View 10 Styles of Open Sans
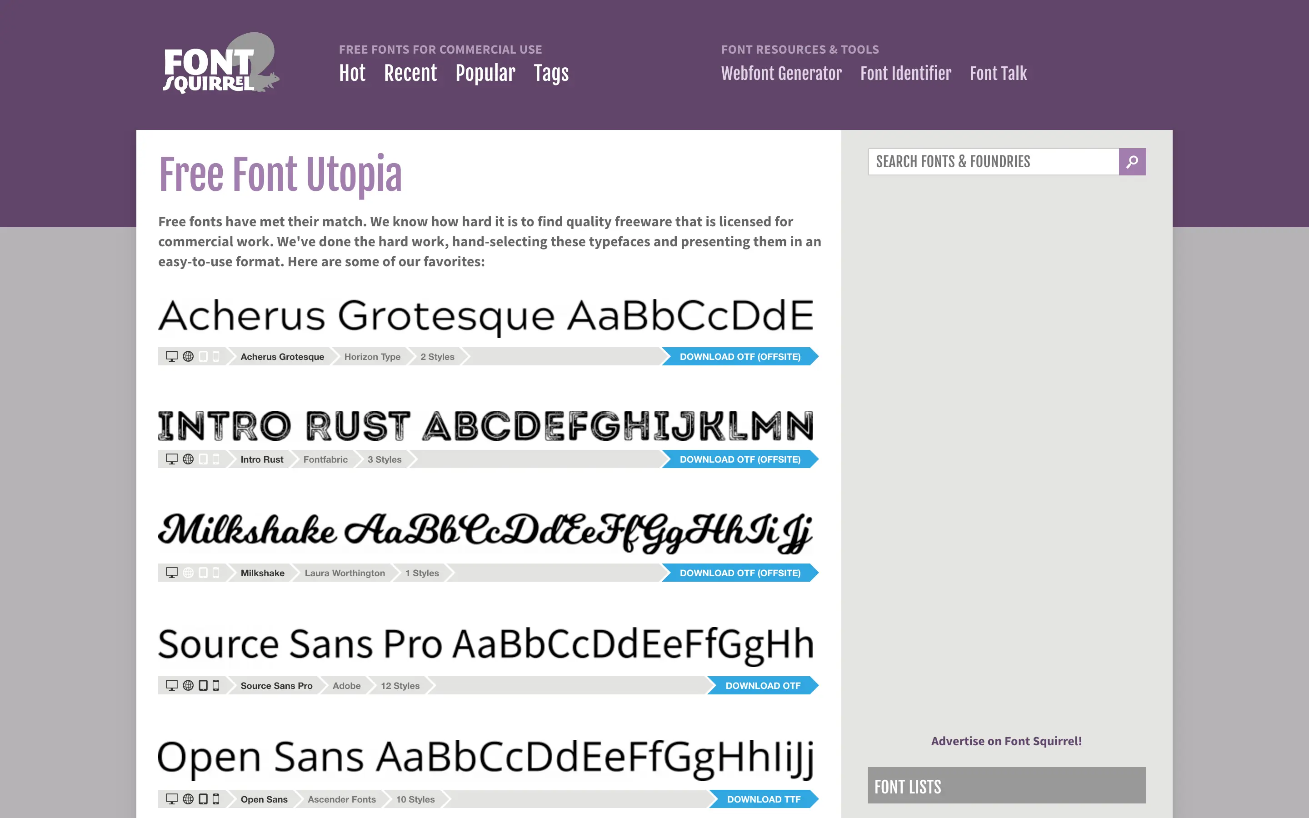 click(415, 799)
